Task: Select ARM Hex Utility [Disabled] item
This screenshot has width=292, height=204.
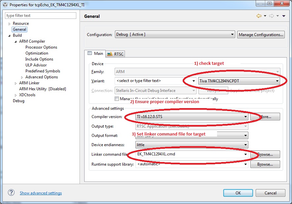Action: [x=43, y=89]
